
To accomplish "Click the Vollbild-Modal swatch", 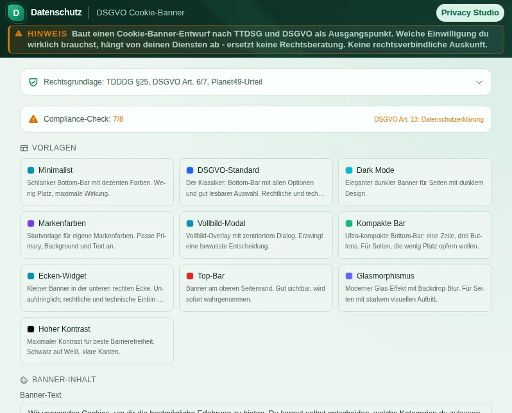I will pos(190,223).
